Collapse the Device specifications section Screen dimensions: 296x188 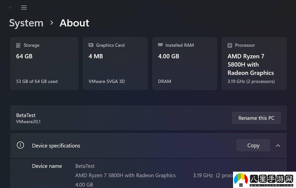[278, 145]
